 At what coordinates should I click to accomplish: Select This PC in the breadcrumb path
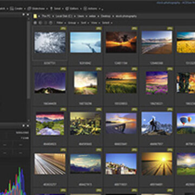pyautogui.click(x=46, y=16)
